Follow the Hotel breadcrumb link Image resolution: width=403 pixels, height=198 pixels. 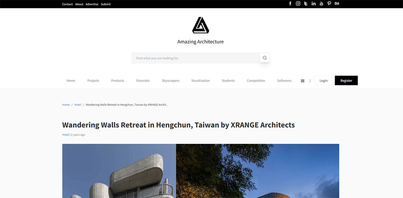(x=78, y=105)
